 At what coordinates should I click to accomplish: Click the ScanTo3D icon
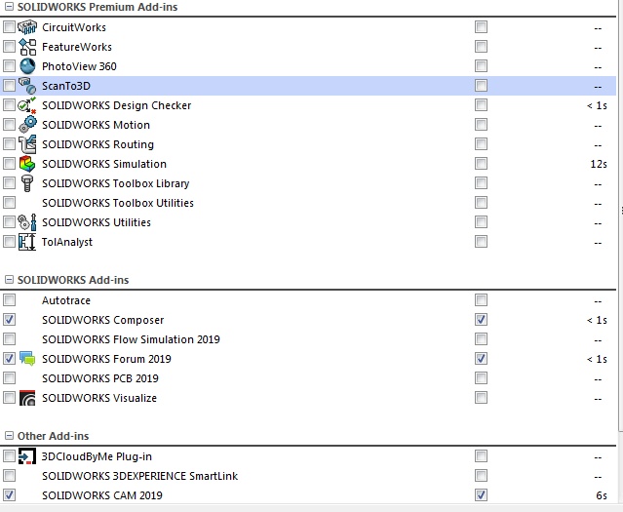(27, 86)
